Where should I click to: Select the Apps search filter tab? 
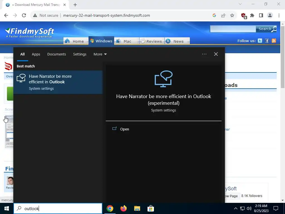tap(36, 54)
